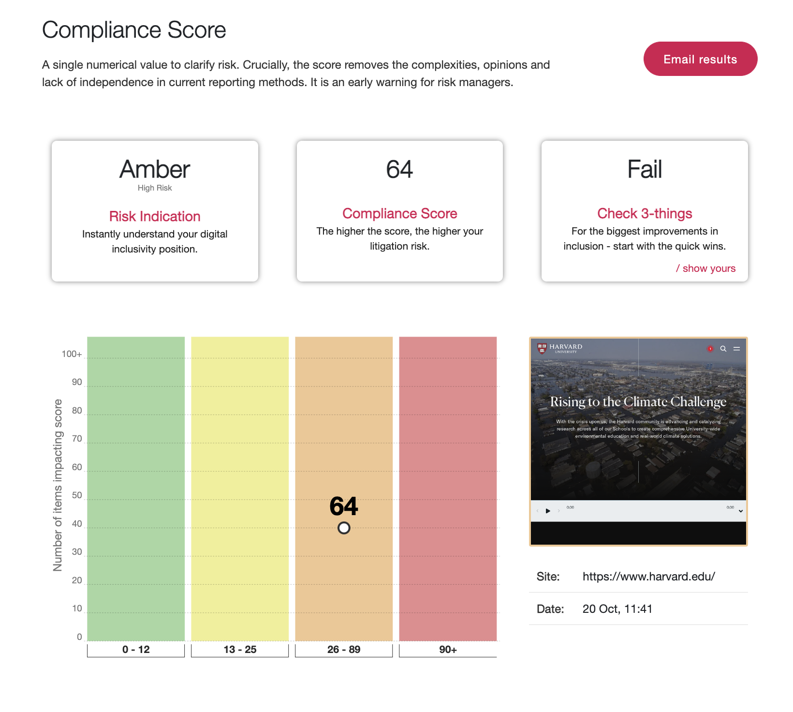Select the score marker showing 64

pos(343,528)
